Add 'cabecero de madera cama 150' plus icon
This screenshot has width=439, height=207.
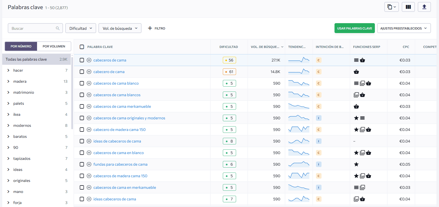pyautogui.click(x=89, y=130)
